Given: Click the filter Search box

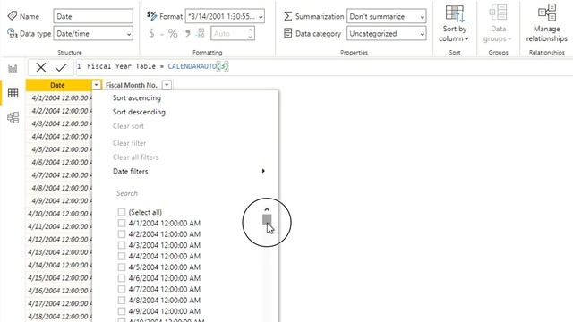Looking at the screenshot, I should coord(186,193).
